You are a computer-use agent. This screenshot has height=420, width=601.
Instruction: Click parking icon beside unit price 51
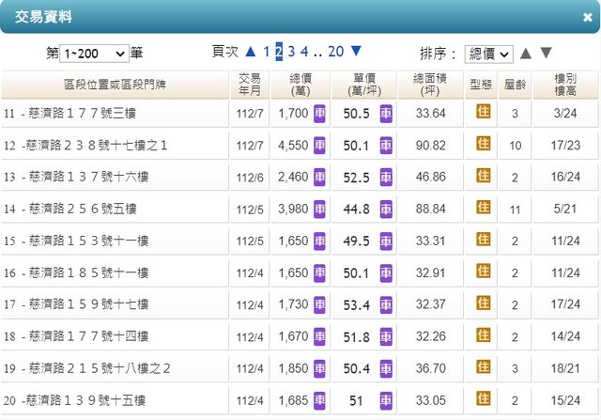pos(386,400)
